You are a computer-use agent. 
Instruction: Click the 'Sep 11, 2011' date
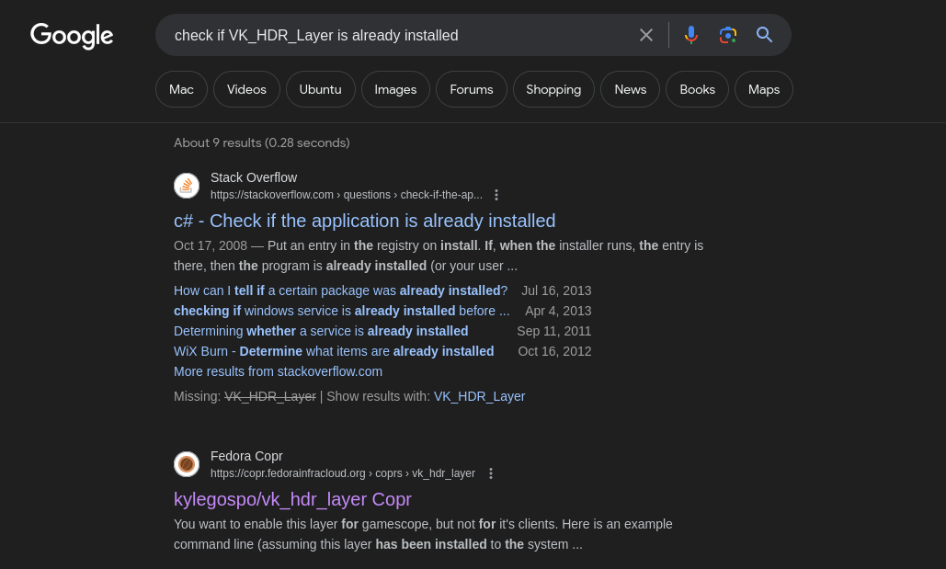(553, 331)
